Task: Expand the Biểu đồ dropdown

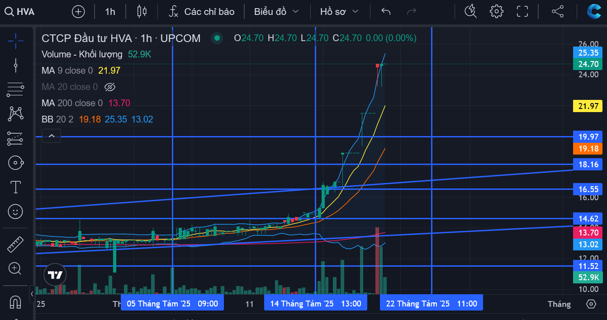Action: pyautogui.click(x=276, y=12)
